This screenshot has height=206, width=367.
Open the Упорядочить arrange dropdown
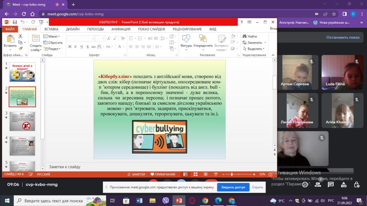click(203, 43)
